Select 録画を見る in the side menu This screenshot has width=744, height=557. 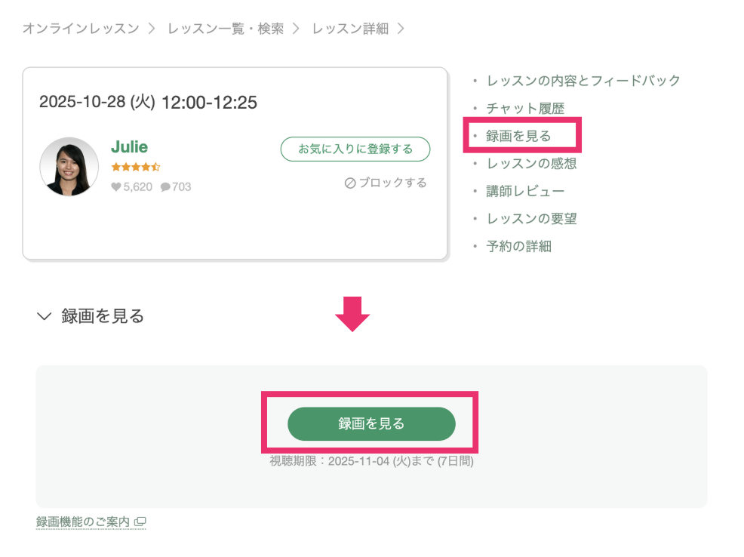[x=518, y=137]
